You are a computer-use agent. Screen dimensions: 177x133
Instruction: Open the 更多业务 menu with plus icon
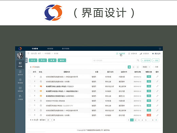tap(156, 54)
